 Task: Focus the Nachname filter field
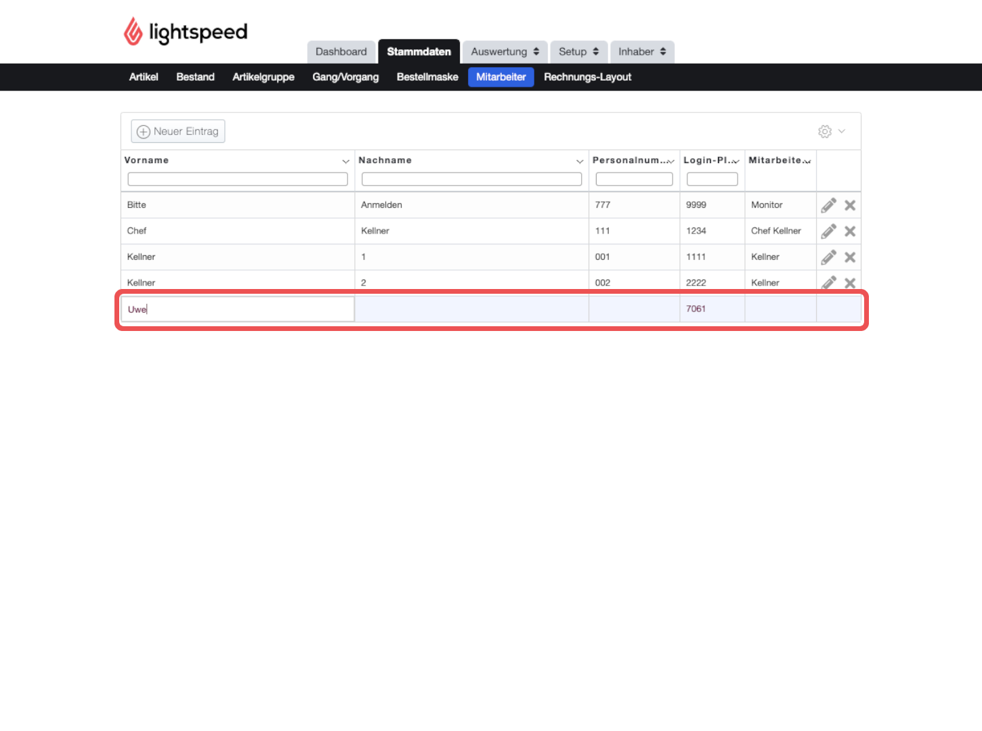(471, 179)
